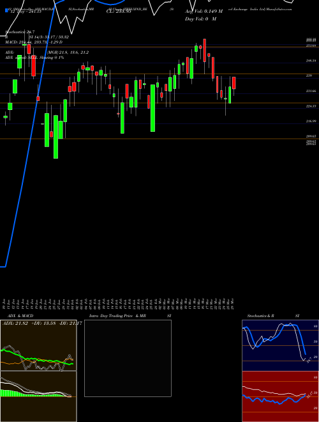This screenshot has width=319, height=422.
Task: Select the 'ADX: 21.82 +DY: 13.58' readout
Action: click(42, 323)
